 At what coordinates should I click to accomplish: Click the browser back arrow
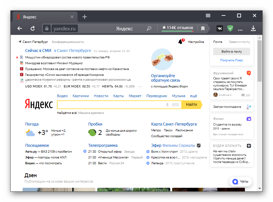coord(20,28)
